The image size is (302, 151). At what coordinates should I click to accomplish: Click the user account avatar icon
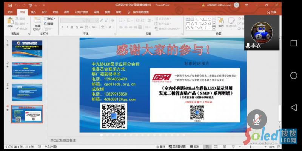click(x=237, y=5)
